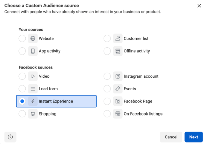Click the Next button
This screenshot has height=149, width=207.
coord(194,137)
